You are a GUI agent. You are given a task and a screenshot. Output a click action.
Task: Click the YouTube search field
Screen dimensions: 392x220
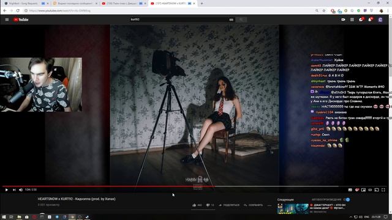click(x=179, y=20)
